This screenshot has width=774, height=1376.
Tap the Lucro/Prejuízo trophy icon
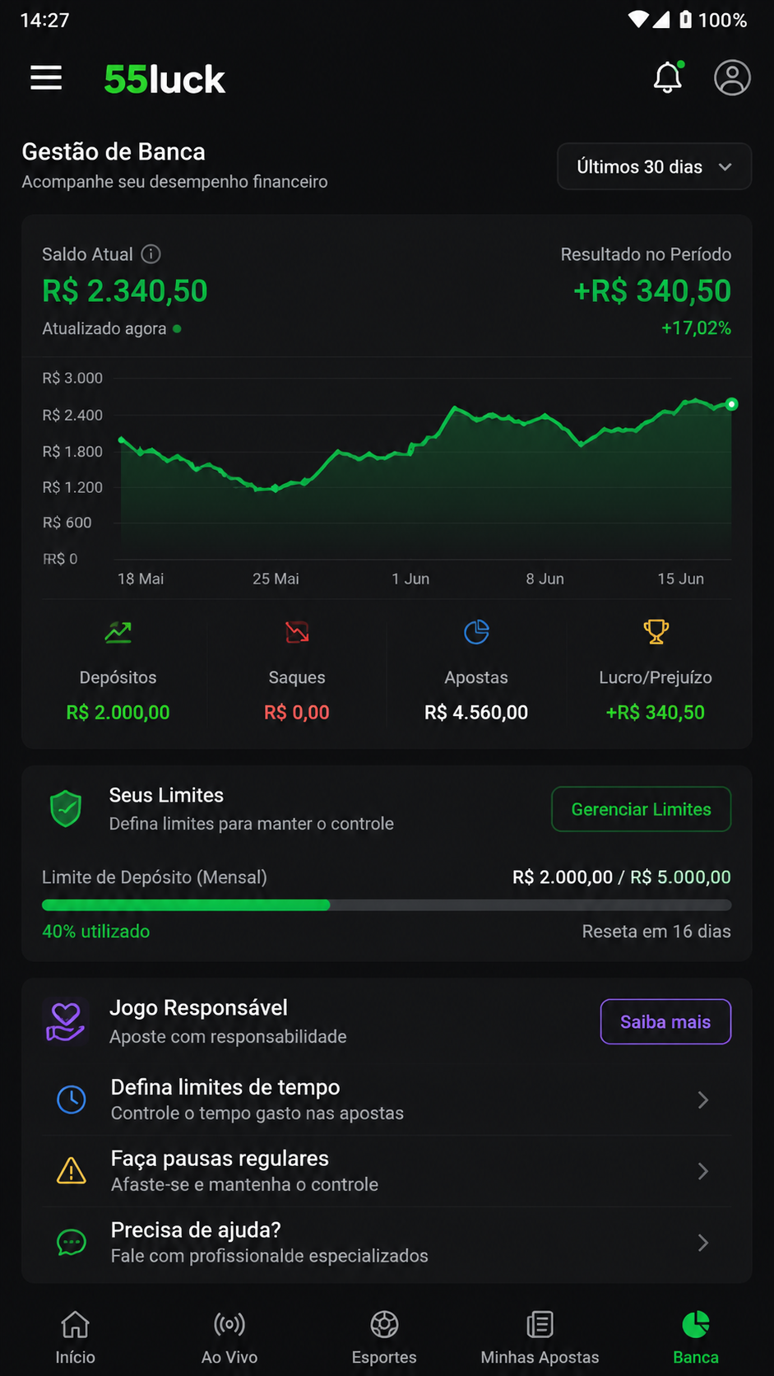656,632
